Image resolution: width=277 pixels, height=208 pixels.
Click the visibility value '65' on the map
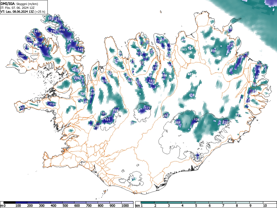coord(22,108)
